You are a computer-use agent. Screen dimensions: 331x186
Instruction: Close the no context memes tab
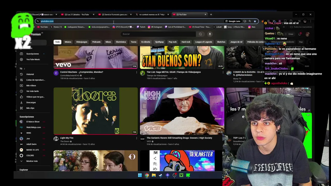click(x=168, y=14)
